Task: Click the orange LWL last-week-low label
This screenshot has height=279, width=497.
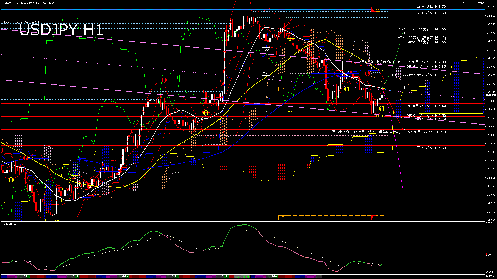Action: (x=282, y=218)
